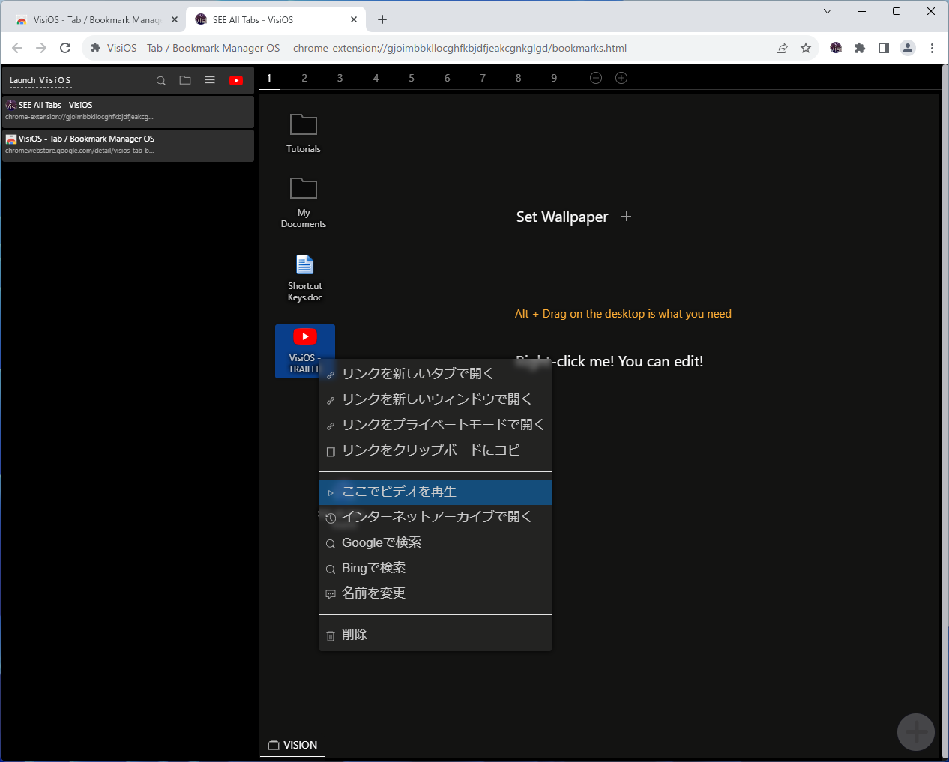Open the Shortcut Keys.doc file

point(304,266)
